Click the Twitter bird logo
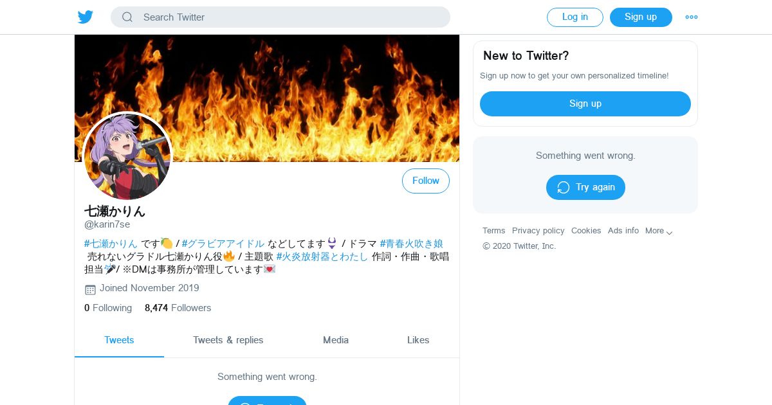The width and height of the screenshot is (772, 405). tap(86, 17)
